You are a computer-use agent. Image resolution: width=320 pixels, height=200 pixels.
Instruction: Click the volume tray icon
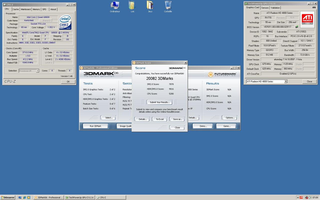click(x=310, y=197)
